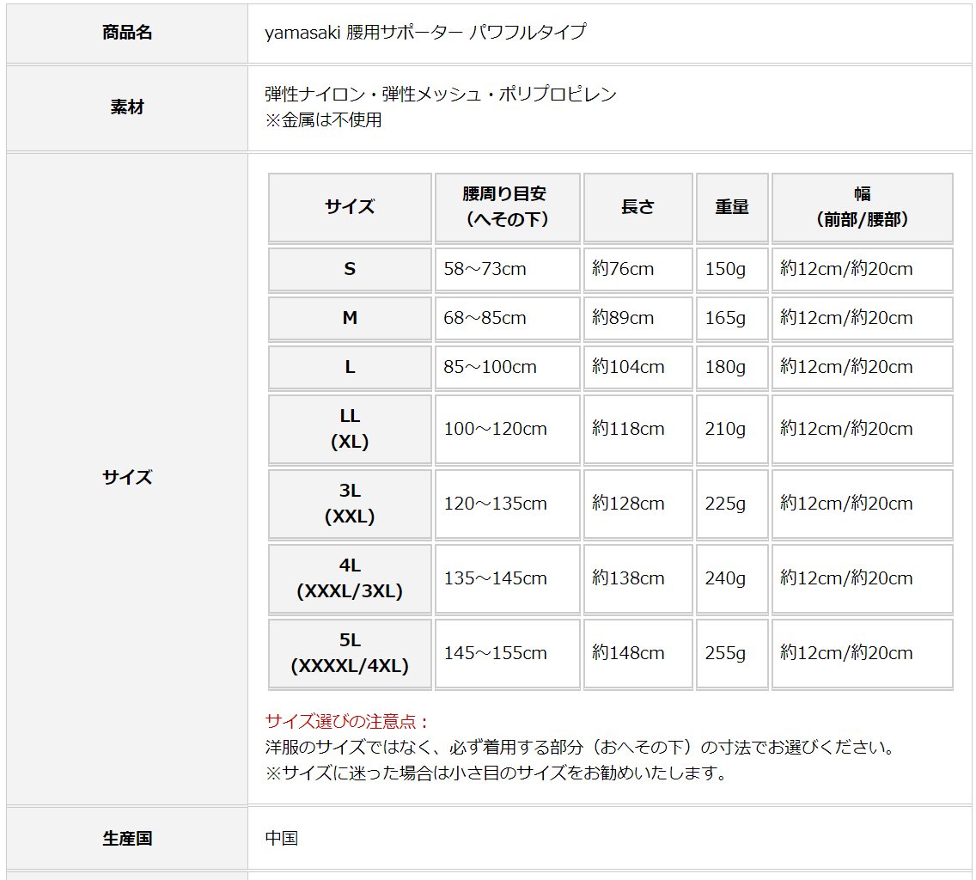Click the 約128cm length cell
976x880 pixels.
(x=628, y=504)
